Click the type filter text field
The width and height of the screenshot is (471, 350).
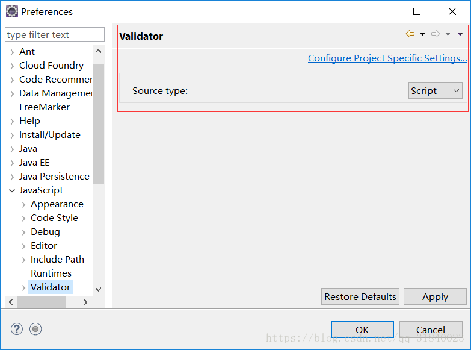(x=55, y=34)
